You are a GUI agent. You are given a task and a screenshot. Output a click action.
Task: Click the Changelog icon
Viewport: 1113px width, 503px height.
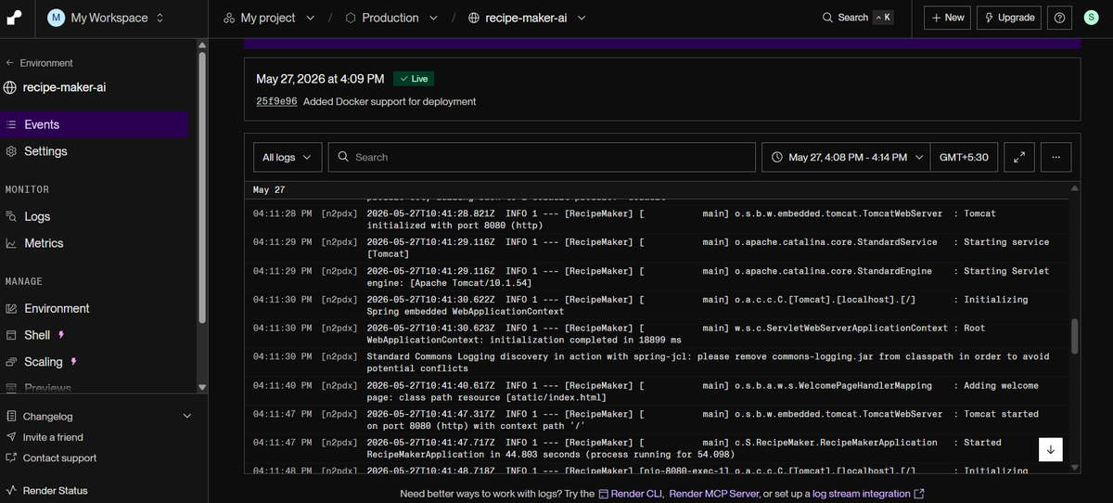pyautogui.click(x=11, y=417)
